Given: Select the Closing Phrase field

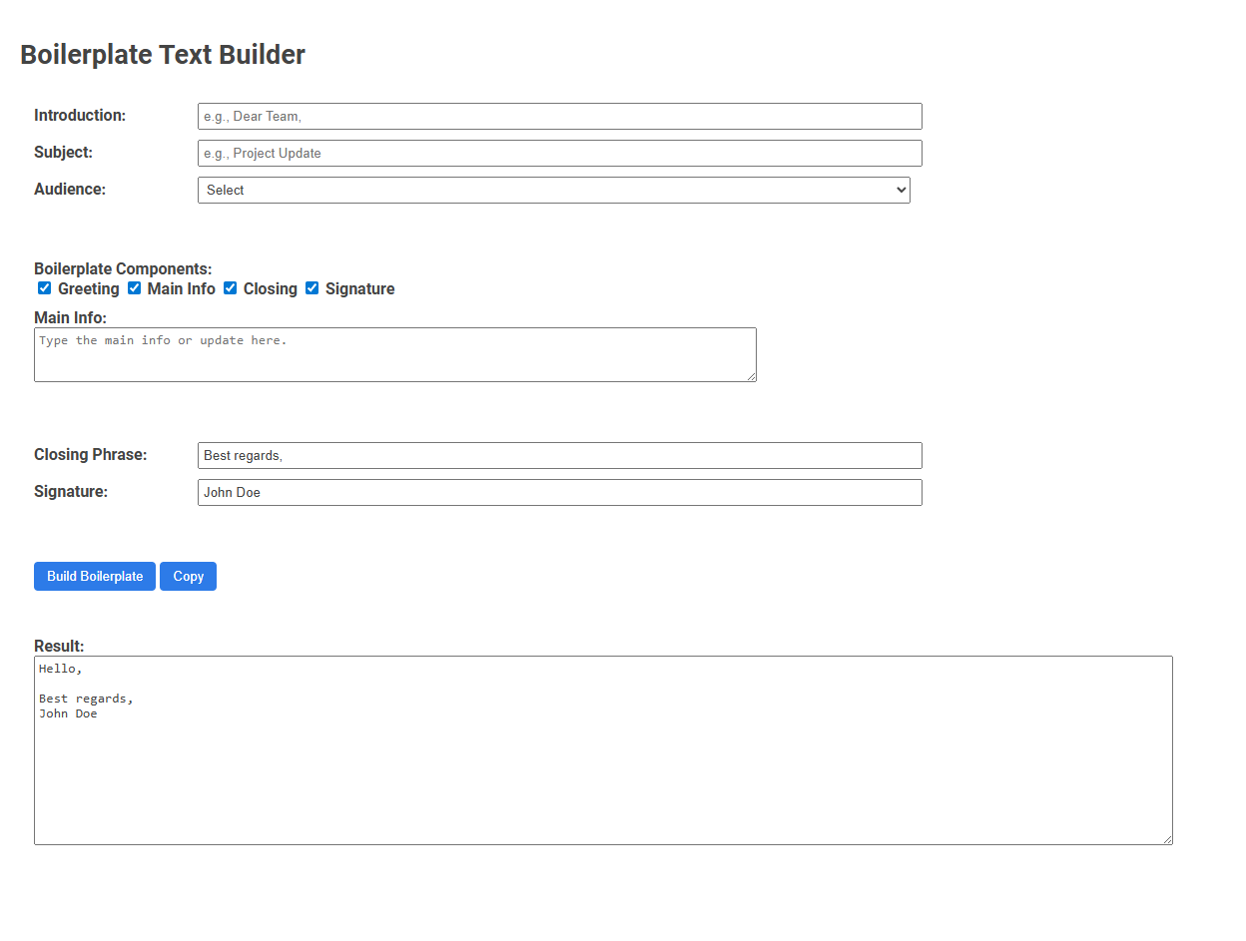Looking at the screenshot, I should point(559,455).
